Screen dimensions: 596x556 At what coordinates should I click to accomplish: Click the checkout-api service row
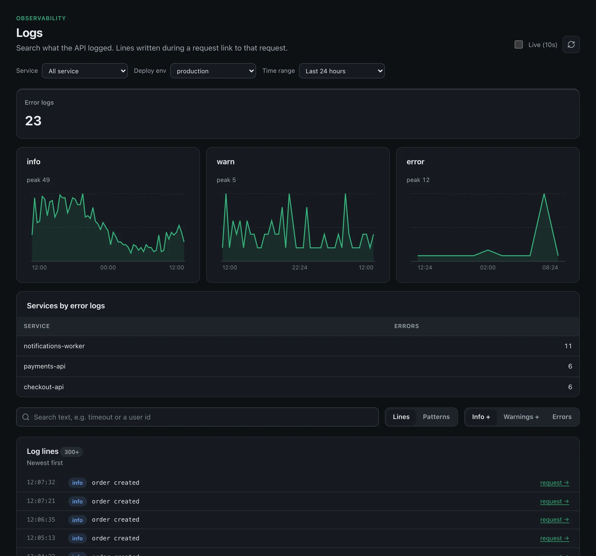[298, 387]
